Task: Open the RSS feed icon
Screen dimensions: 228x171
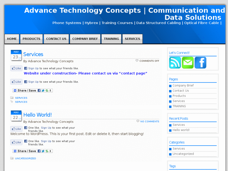Action: pyautogui.click(x=175, y=63)
